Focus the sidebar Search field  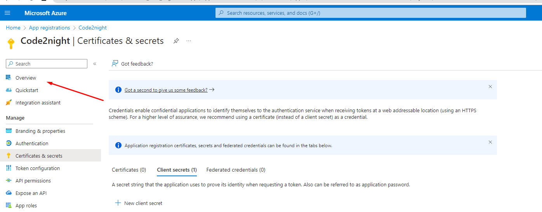coord(47,64)
